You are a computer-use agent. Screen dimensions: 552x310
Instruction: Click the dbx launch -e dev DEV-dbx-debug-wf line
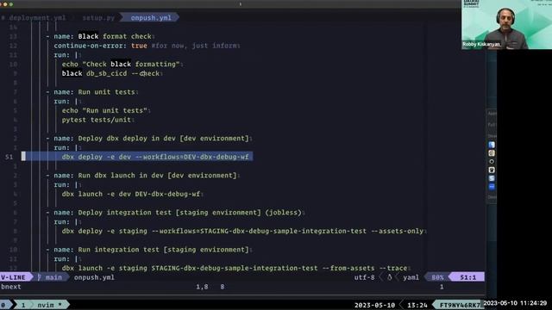click(x=130, y=194)
